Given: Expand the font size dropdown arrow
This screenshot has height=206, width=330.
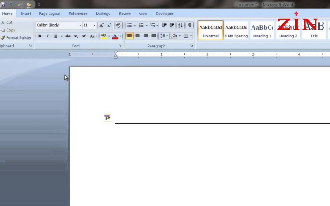Looking at the screenshot, I should pyautogui.click(x=94, y=25).
